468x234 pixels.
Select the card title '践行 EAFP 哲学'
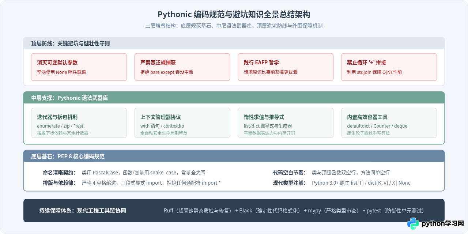click(261, 63)
